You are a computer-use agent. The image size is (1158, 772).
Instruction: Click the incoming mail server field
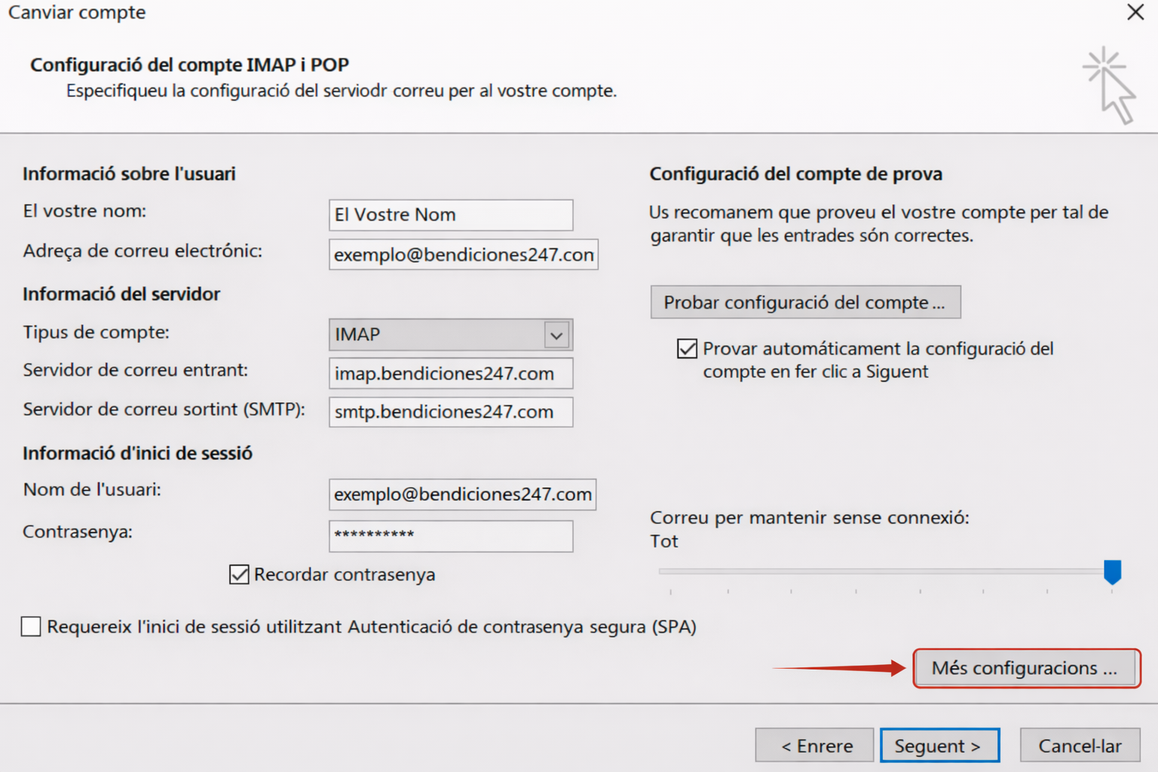coord(450,373)
